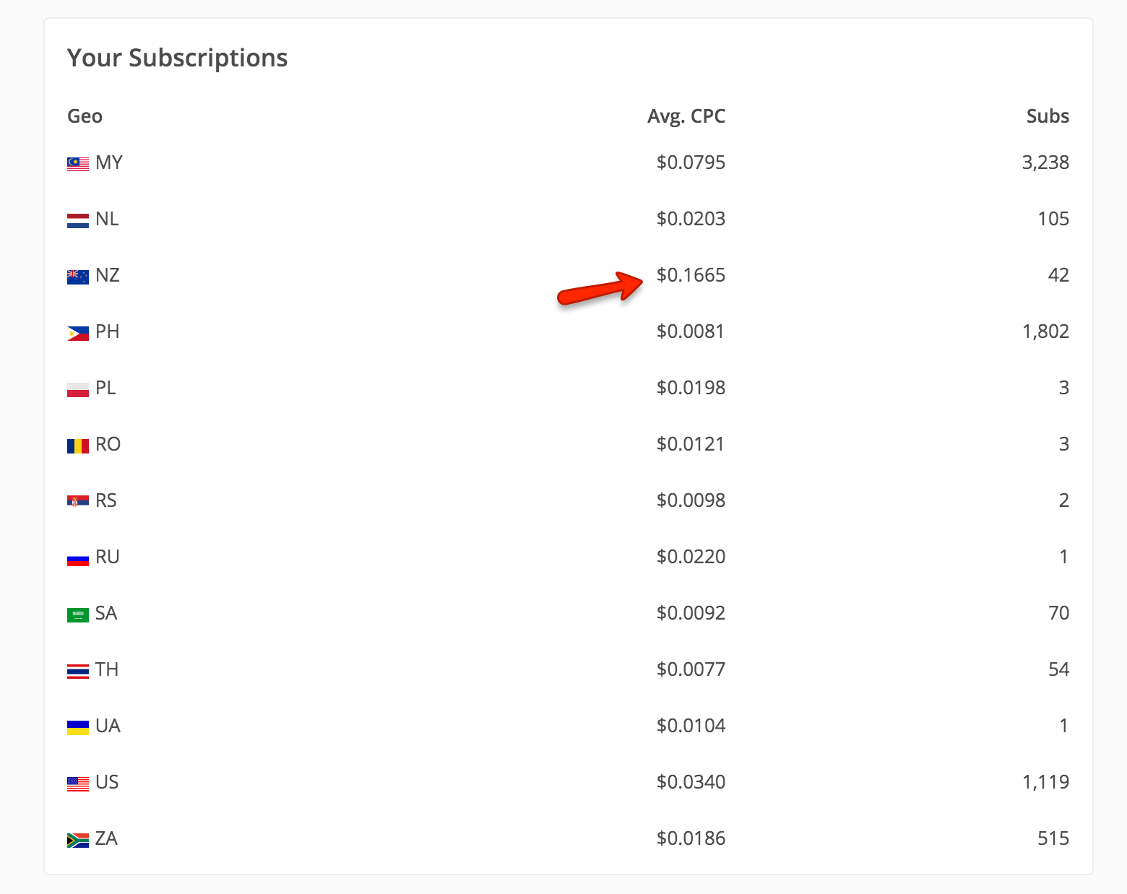The image size is (1127, 894).
Task: Click the Thailand flag icon
Action: [78, 671]
